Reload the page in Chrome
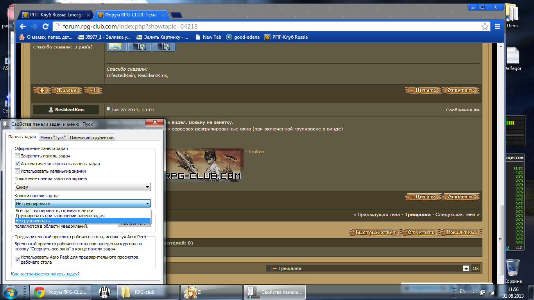Image resolution: width=534 pixels, height=300 pixels. pyautogui.click(x=45, y=27)
